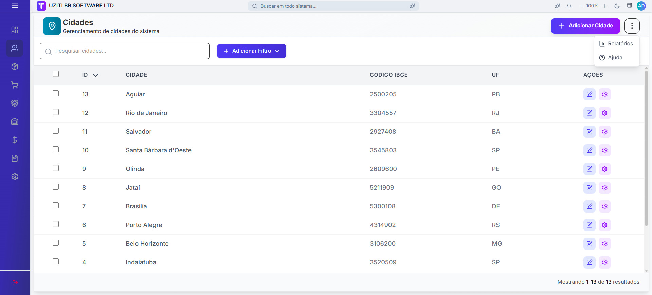
Task: Check the select-all header checkbox
Action: click(56, 74)
